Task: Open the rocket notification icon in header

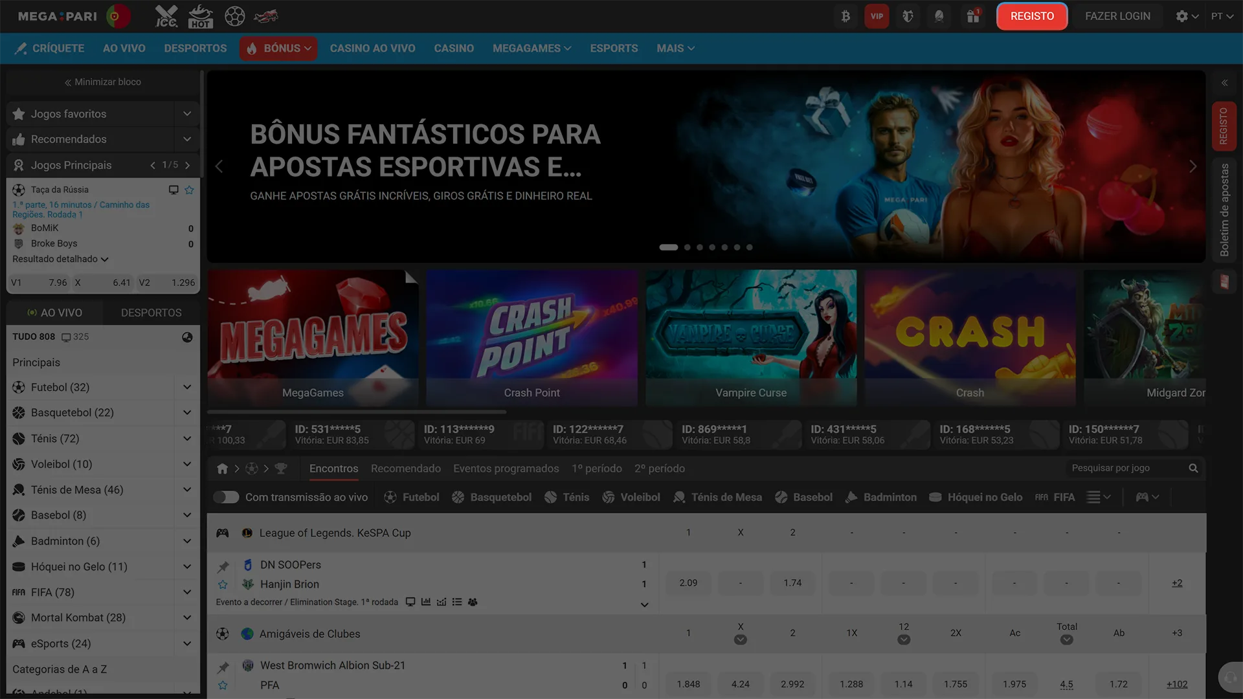Action: coord(939,16)
